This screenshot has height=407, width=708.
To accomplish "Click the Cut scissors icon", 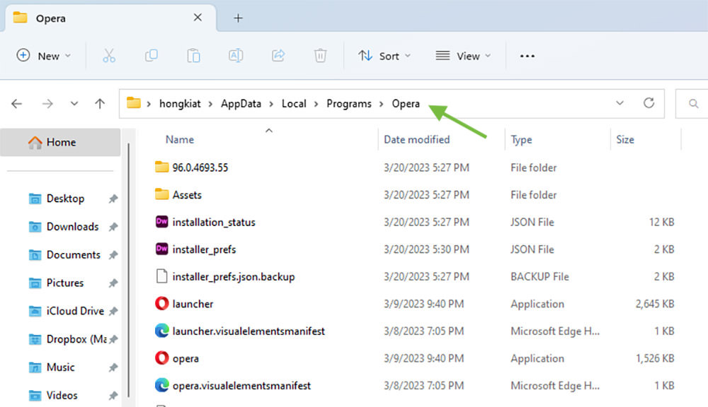I will tap(109, 56).
